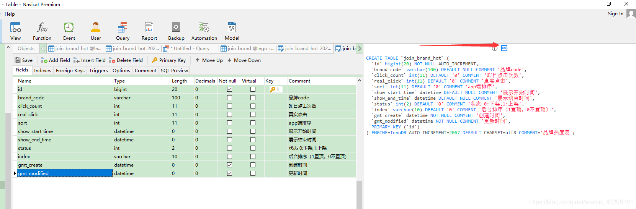
Task: Collapse the left pane with up chevron
Action: [8, 47]
